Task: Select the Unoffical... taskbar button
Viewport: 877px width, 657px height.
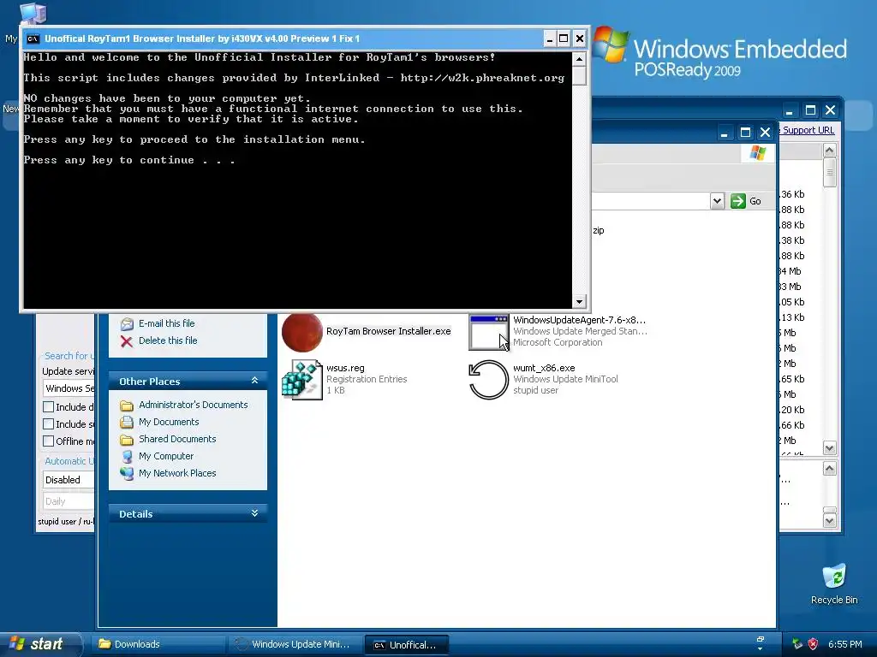Action: click(x=407, y=645)
